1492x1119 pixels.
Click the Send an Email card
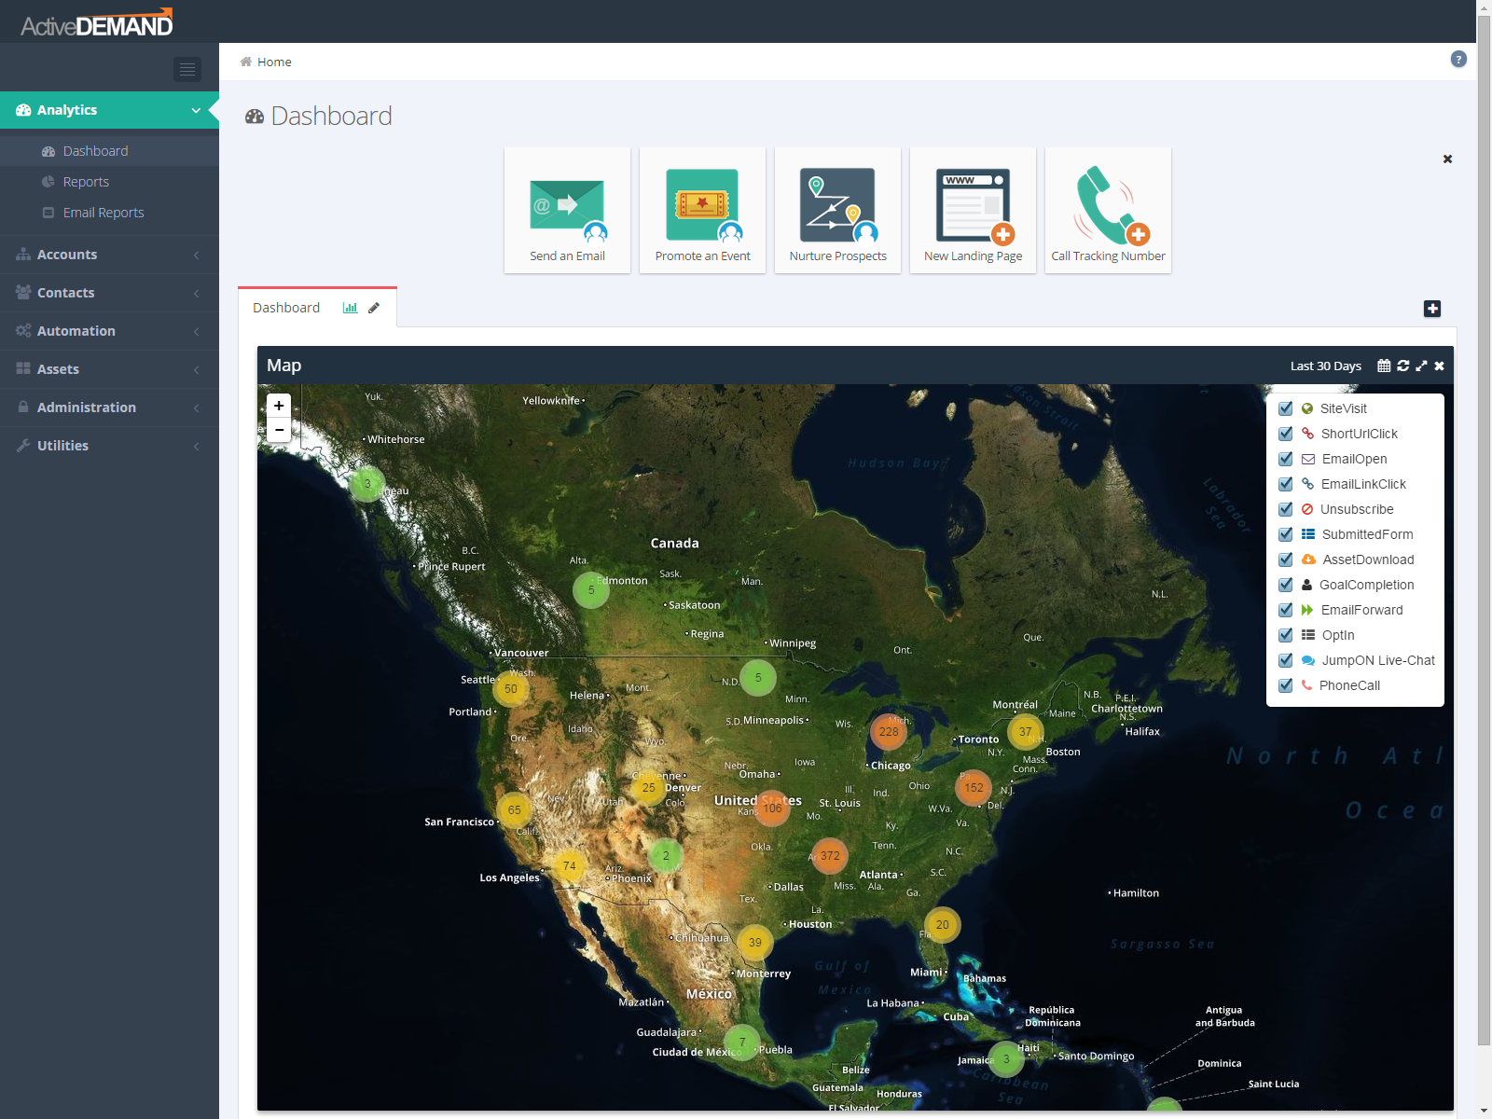[567, 211]
